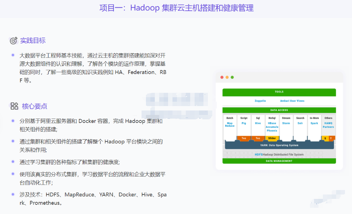
Task: Click the yellow dot in diagram window
Action: pyautogui.click(x=227, y=77)
